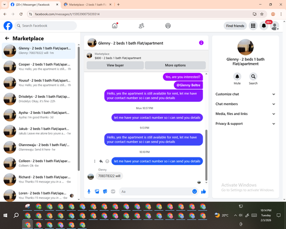The height and width of the screenshot is (229, 286).
Task: Click View buyer button
Action: (115, 65)
